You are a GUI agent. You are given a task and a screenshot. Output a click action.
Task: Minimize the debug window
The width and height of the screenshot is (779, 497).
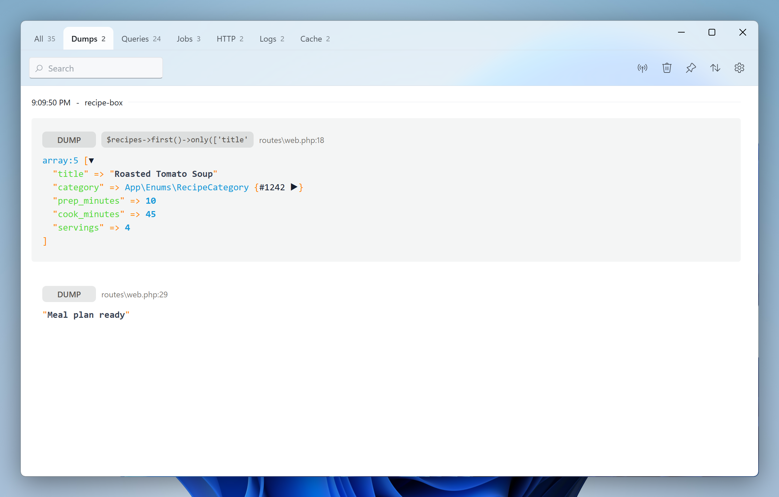click(681, 32)
